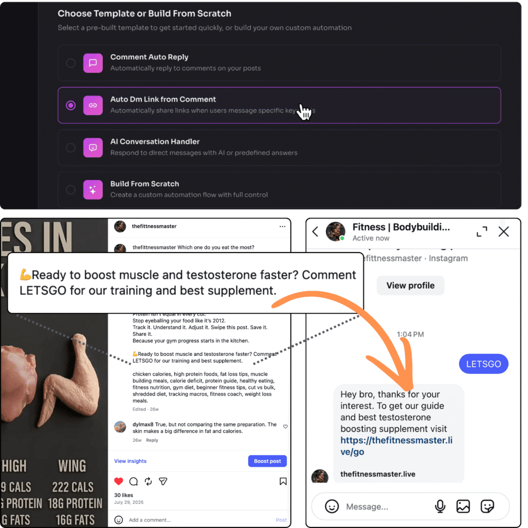Click the Boost post button
The height and width of the screenshot is (528, 528).
click(x=268, y=461)
